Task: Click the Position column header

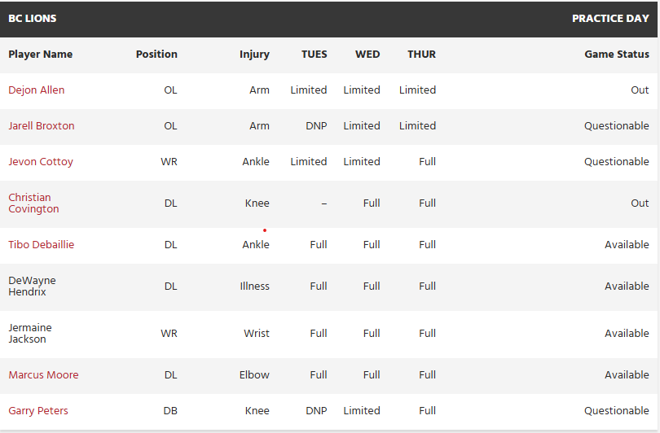Action: point(156,55)
